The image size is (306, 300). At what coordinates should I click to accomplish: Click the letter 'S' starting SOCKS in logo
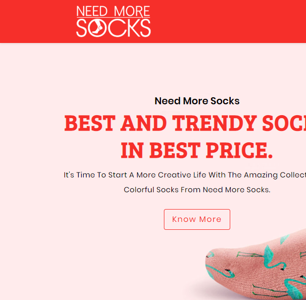(x=81, y=28)
